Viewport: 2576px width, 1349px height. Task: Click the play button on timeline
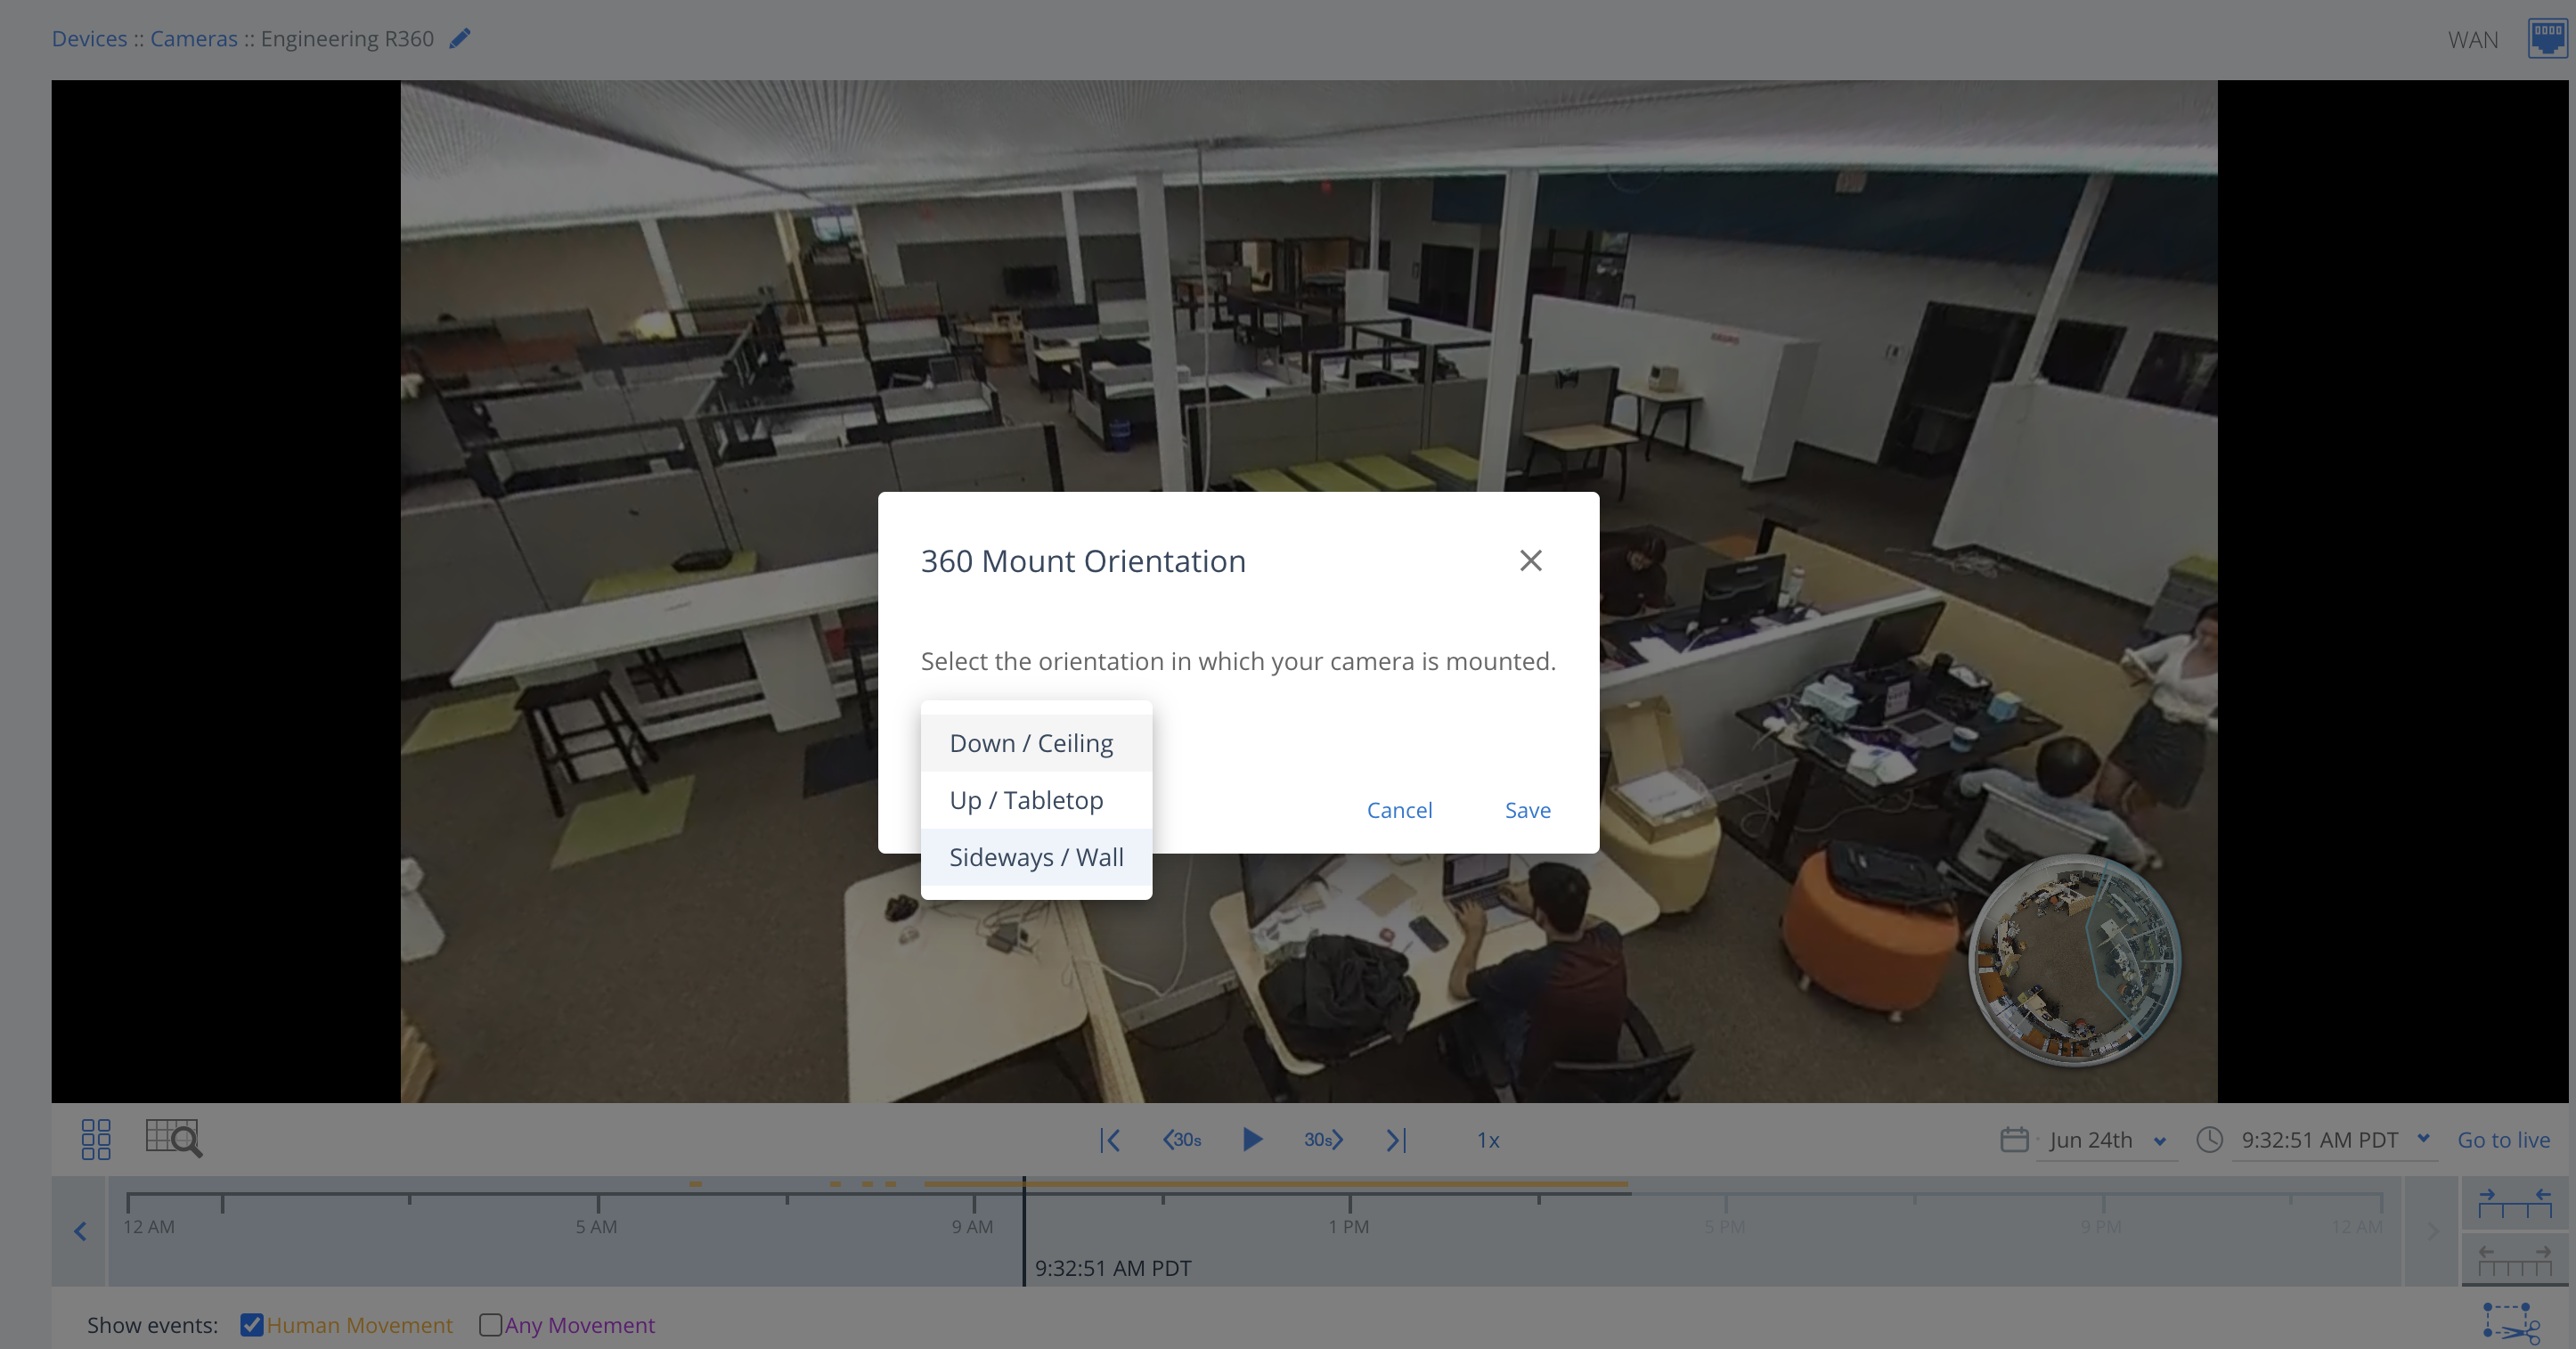tap(1252, 1138)
